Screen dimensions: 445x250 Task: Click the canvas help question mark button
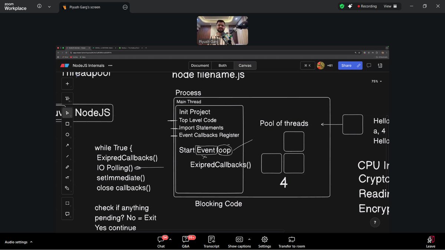[375, 223]
